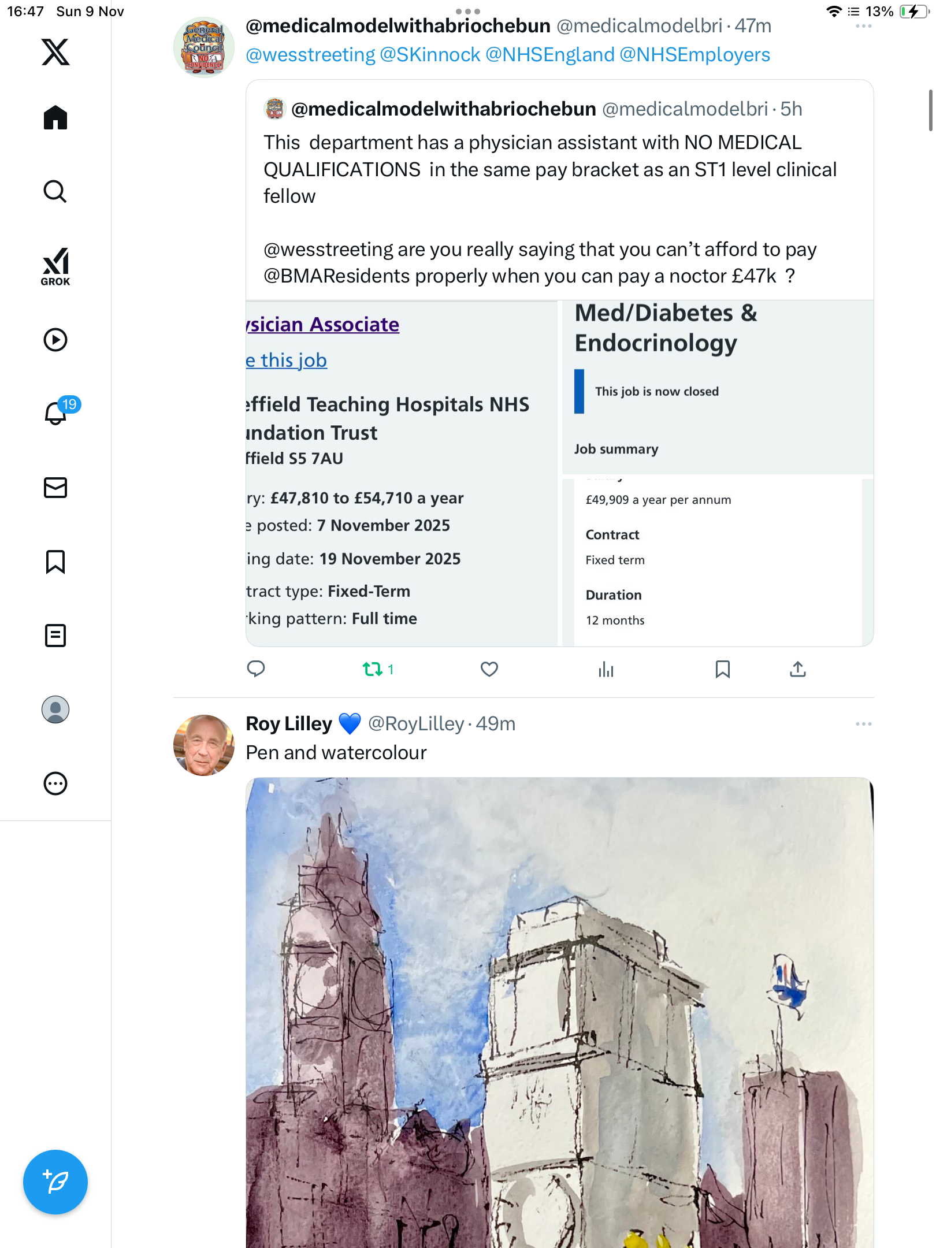The width and height of the screenshot is (936, 1248).
Task: Open the Home timeline icon
Action: click(55, 118)
